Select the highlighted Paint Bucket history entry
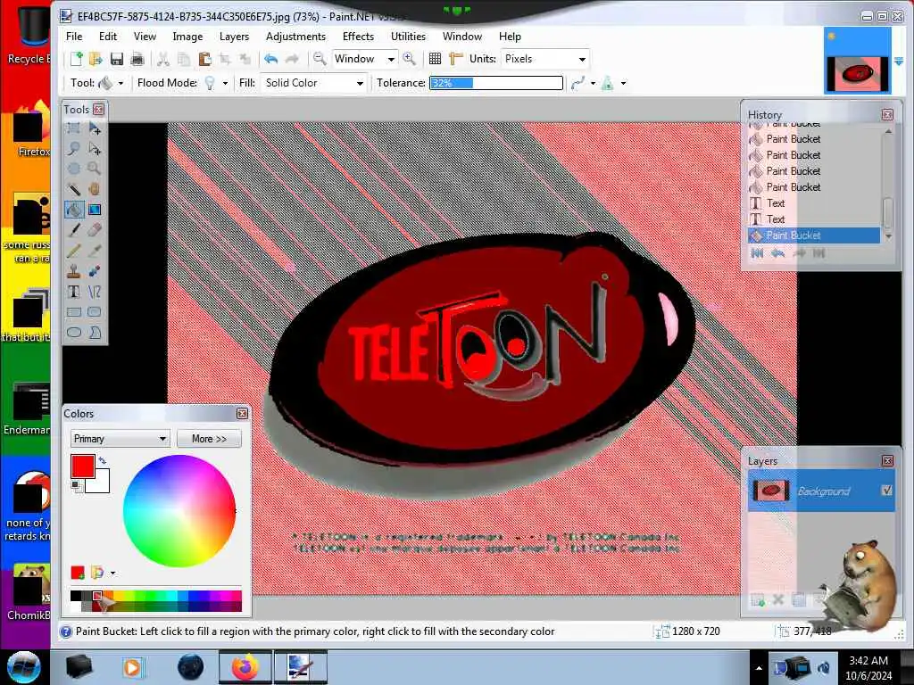The width and height of the screenshot is (914, 685). (x=814, y=235)
